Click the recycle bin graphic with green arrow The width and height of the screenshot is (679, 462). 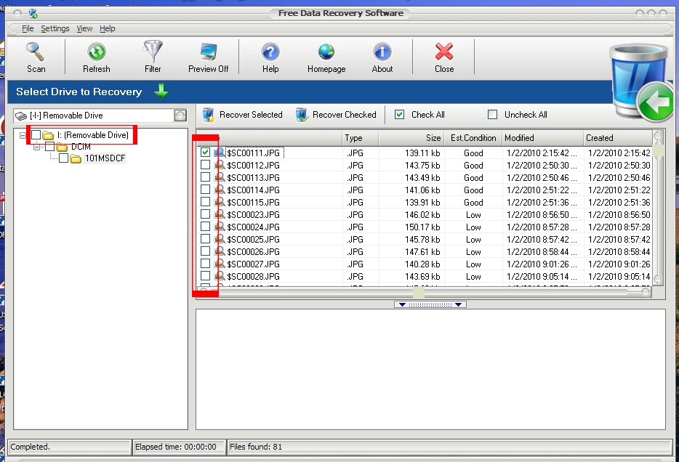640,80
